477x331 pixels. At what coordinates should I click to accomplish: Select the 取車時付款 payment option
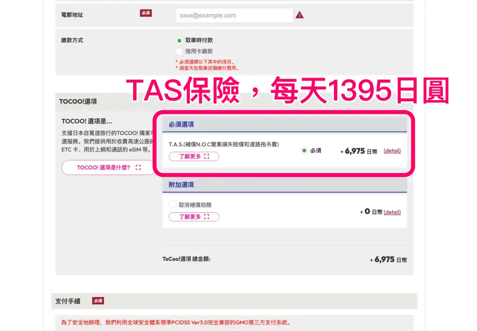(x=179, y=41)
